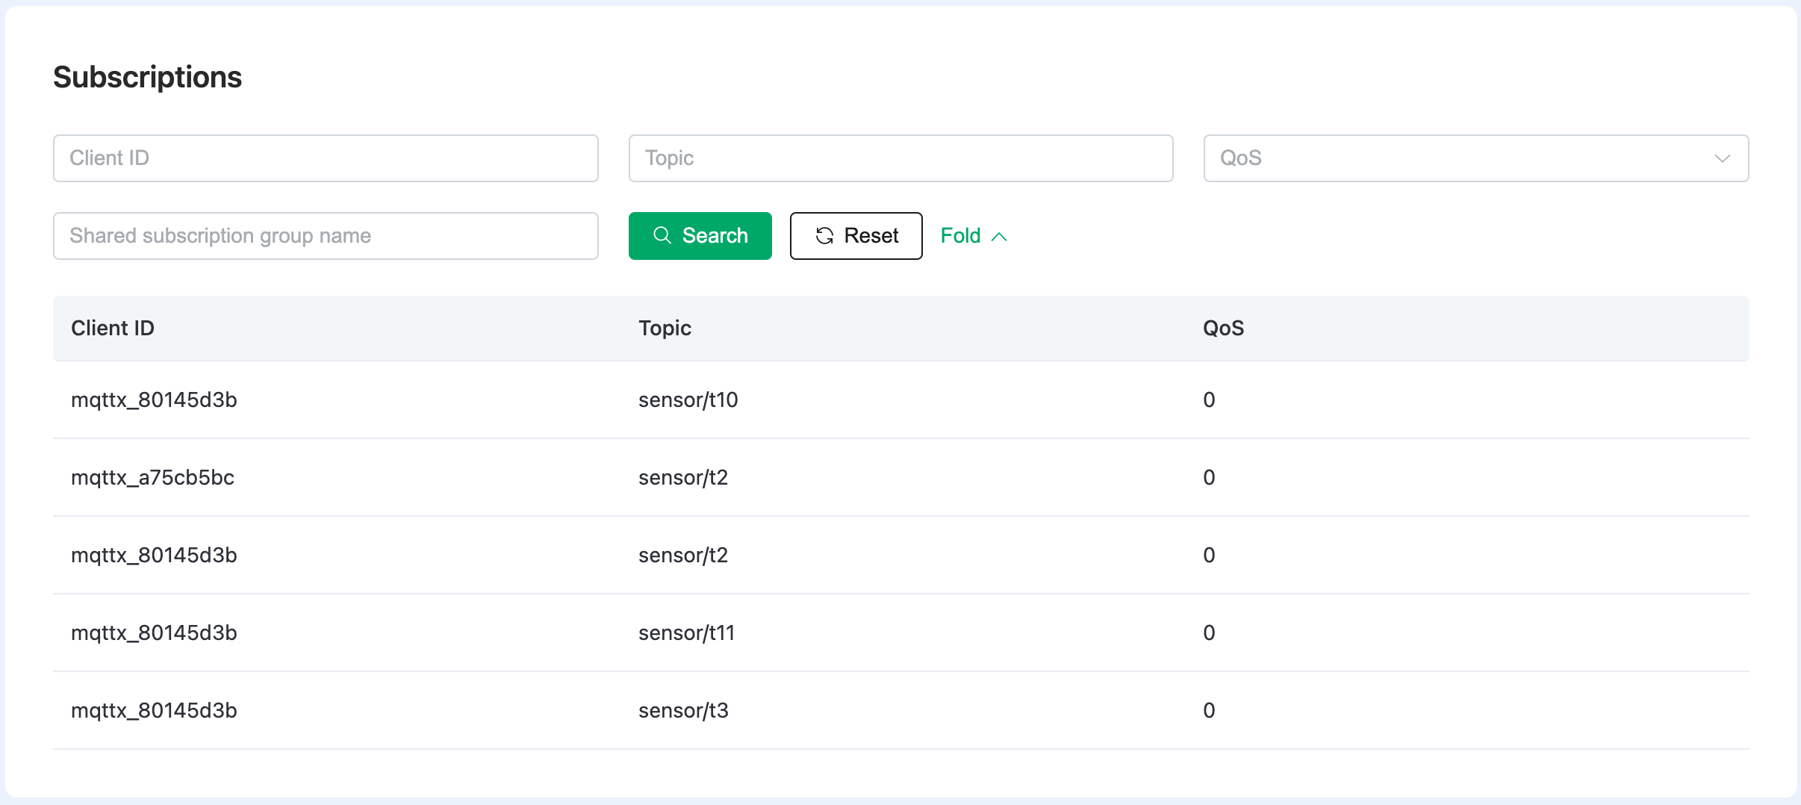Click the Subscriptions page heading
Screen dimensions: 1801x805
click(x=147, y=77)
